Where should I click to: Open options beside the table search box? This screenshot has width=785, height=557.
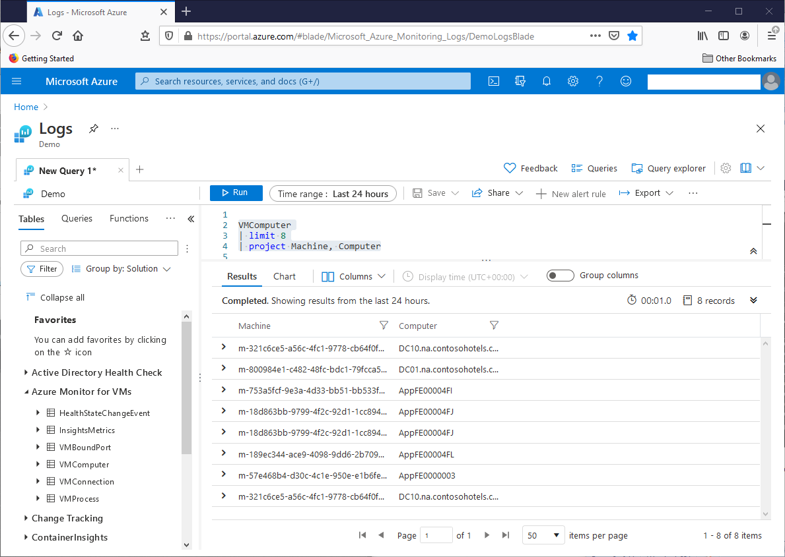(x=188, y=249)
